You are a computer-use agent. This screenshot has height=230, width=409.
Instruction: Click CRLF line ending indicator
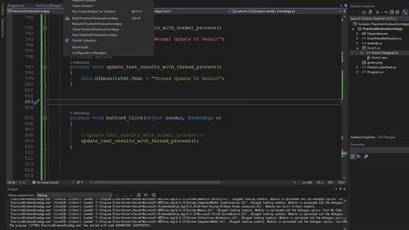[341, 182]
